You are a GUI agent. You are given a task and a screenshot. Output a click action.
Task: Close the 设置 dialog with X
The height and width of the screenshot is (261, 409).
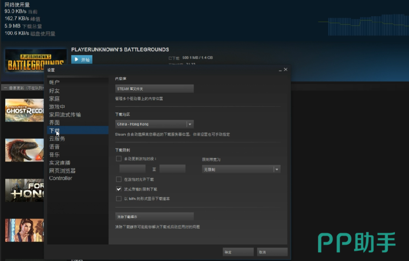coord(286,69)
